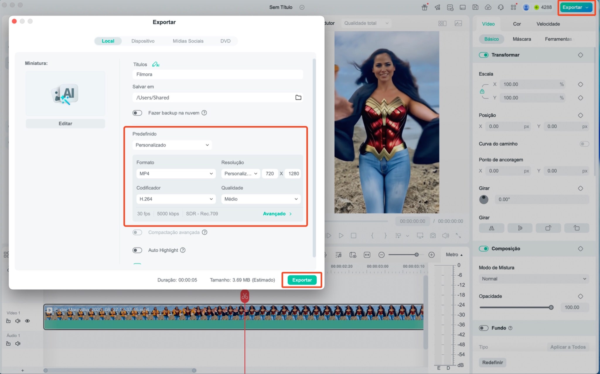The image size is (600, 374).
Task: Toggle the Transformar switch
Action: click(484, 55)
